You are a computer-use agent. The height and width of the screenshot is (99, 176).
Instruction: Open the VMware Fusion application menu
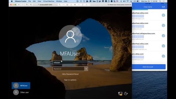(21, 1)
